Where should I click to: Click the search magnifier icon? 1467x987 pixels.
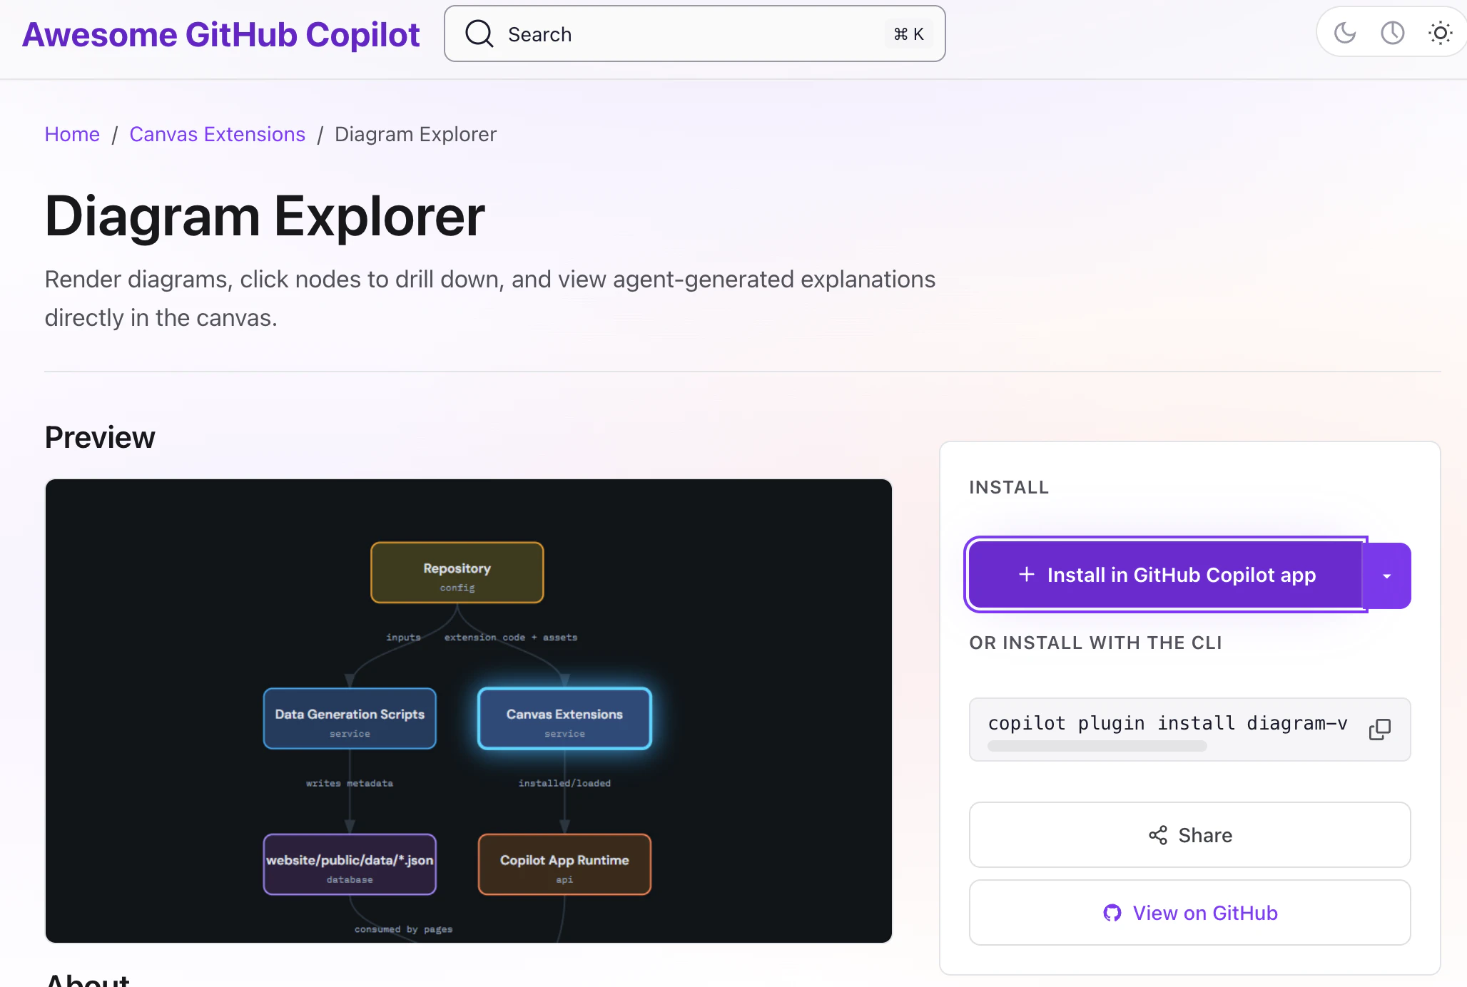pos(479,34)
